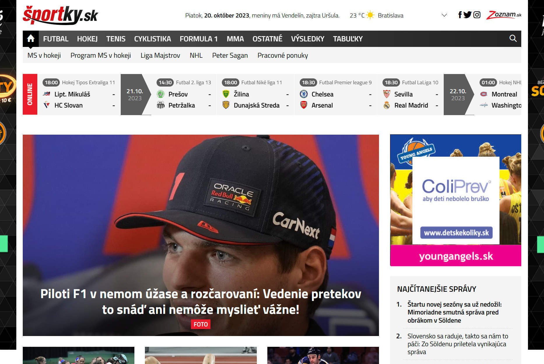This screenshot has height=364, width=544.
Task: Open the Peter Sagan link
Action: point(230,55)
